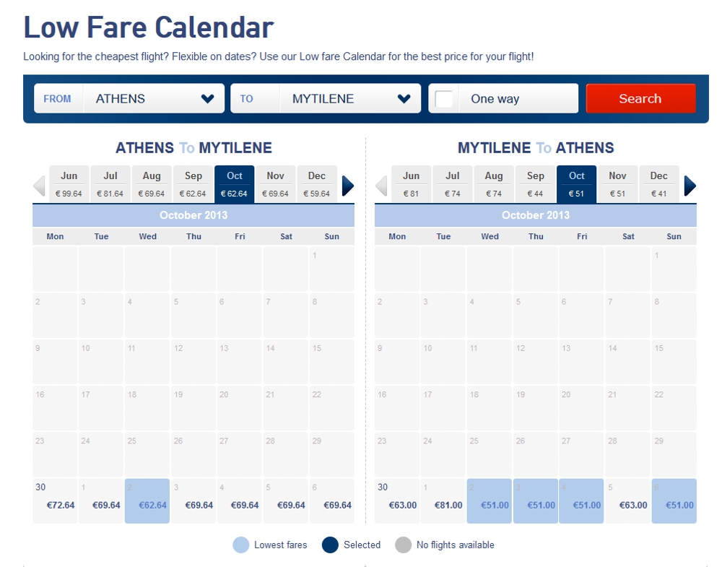Open the FROM Athens dropdown
The width and height of the screenshot is (722, 567).
[x=129, y=98]
